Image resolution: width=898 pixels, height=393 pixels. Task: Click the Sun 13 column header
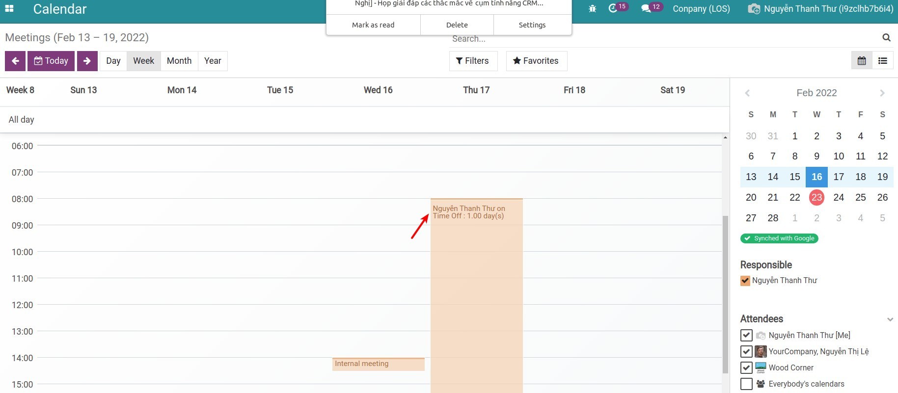[x=83, y=90]
